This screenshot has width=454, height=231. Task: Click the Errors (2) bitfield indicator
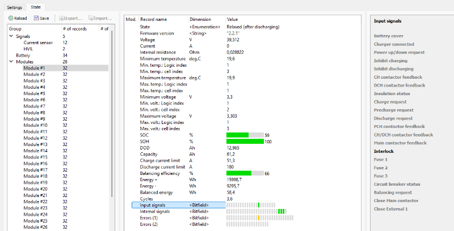pos(247,224)
